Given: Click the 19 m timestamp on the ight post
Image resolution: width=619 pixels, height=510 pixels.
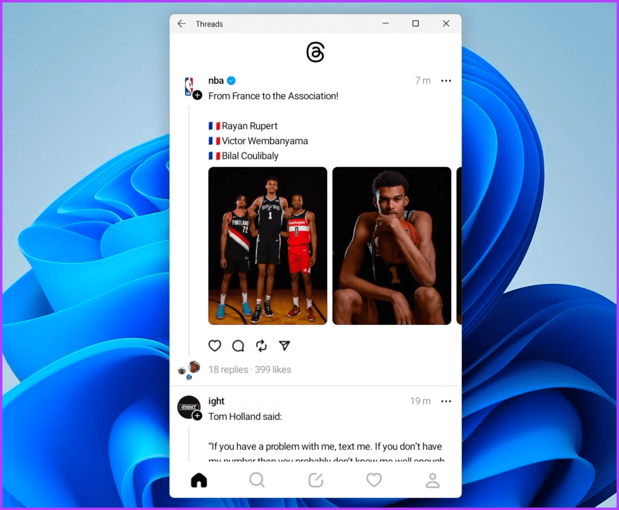Looking at the screenshot, I should coord(420,401).
